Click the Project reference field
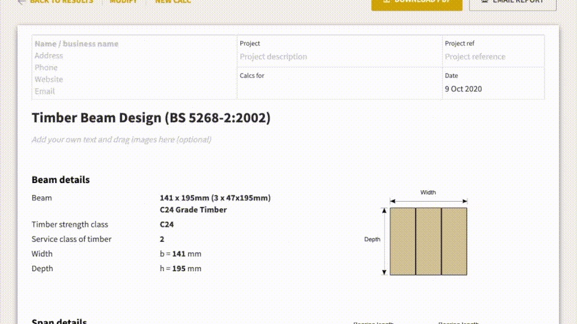Viewport: 577px width, 324px height. (475, 57)
